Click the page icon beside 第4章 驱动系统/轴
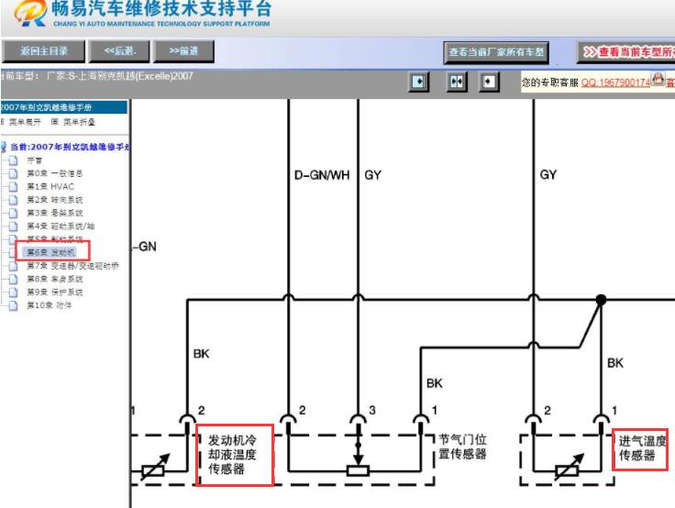 [x=14, y=226]
